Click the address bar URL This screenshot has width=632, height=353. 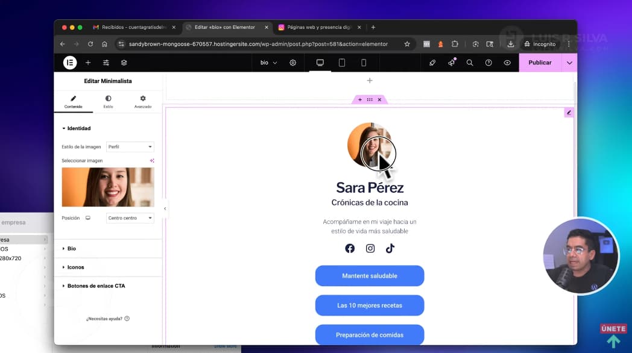[258, 45]
